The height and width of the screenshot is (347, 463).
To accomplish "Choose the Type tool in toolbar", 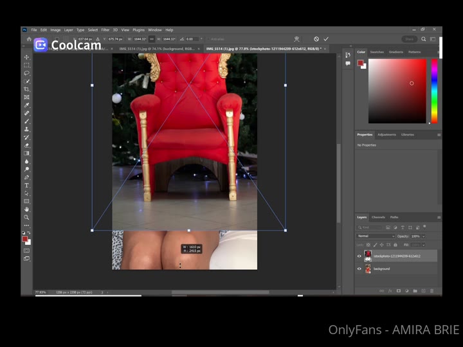I will pyautogui.click(x=26, y=185).
